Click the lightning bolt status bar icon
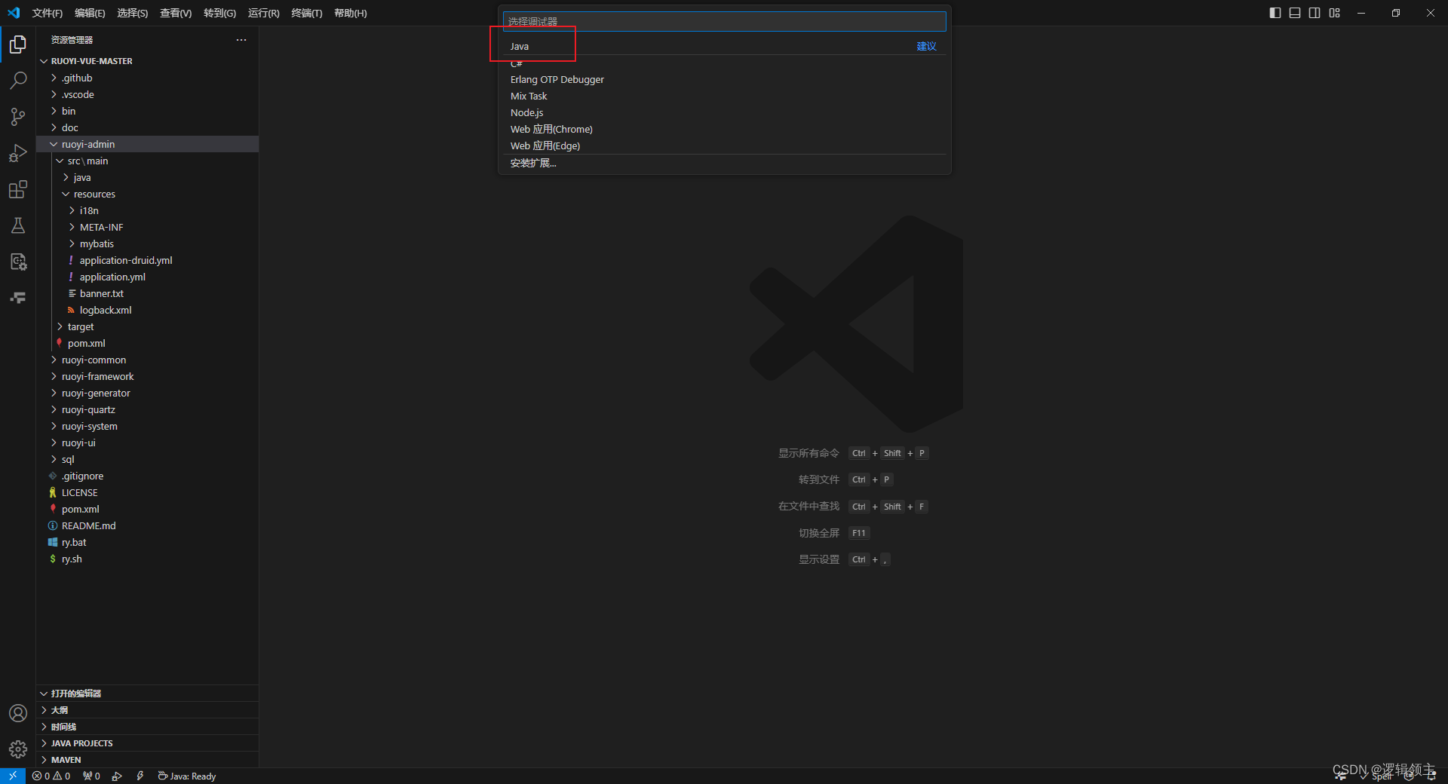Screen dimensions: 1448x784 click(140, 776)
